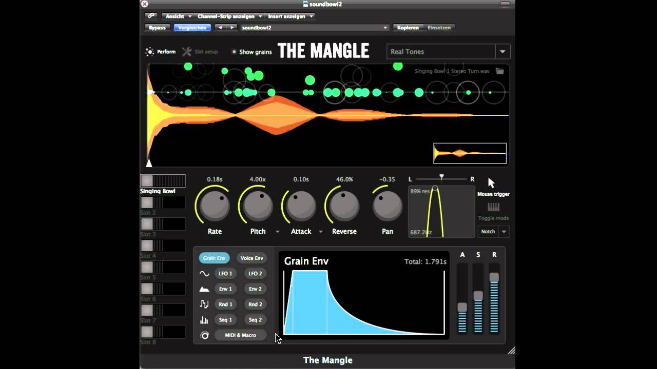
Task: Switch to Slot setup mode
Action: pyautogui.click(x=200, y=52)
